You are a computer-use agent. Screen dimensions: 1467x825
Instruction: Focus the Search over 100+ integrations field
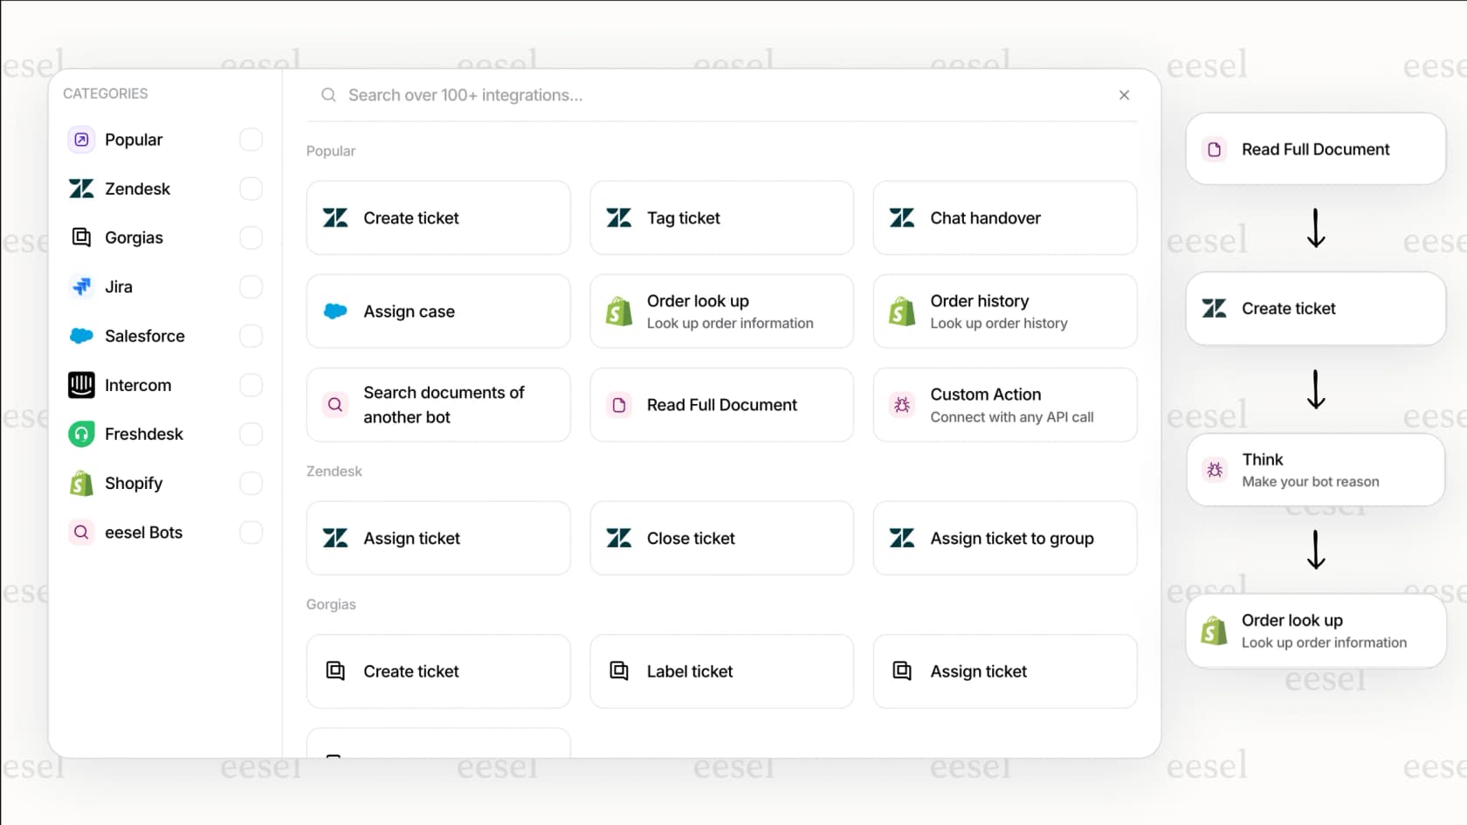pos(721,95)
